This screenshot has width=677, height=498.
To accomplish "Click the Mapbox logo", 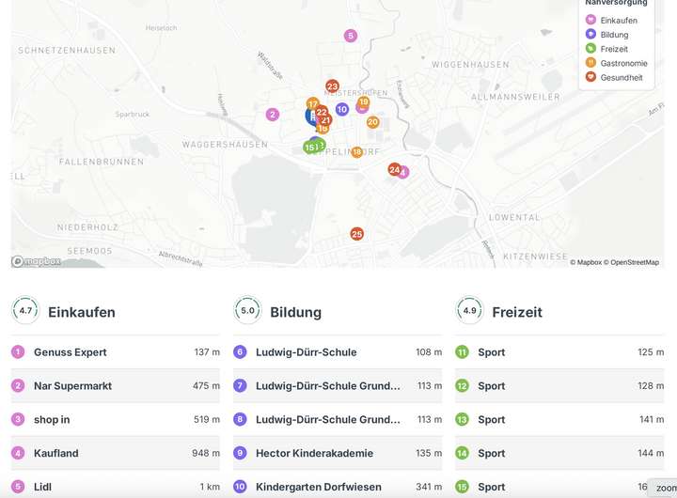I will 37,261.
